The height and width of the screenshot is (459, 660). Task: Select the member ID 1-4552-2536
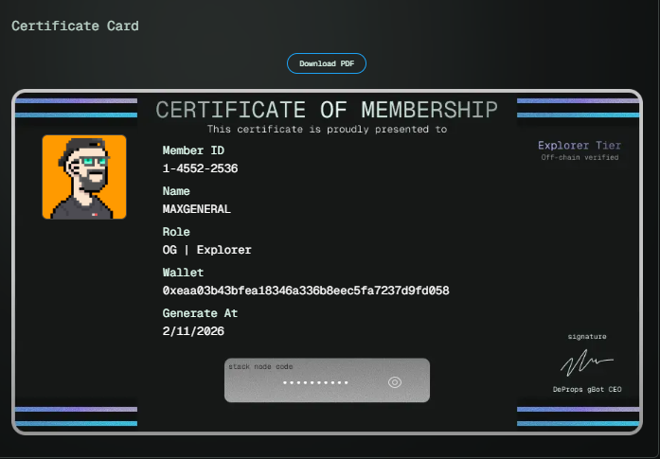click(200, 168)
